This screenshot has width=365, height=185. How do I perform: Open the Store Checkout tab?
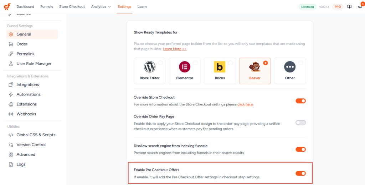[x=72, y=7]
